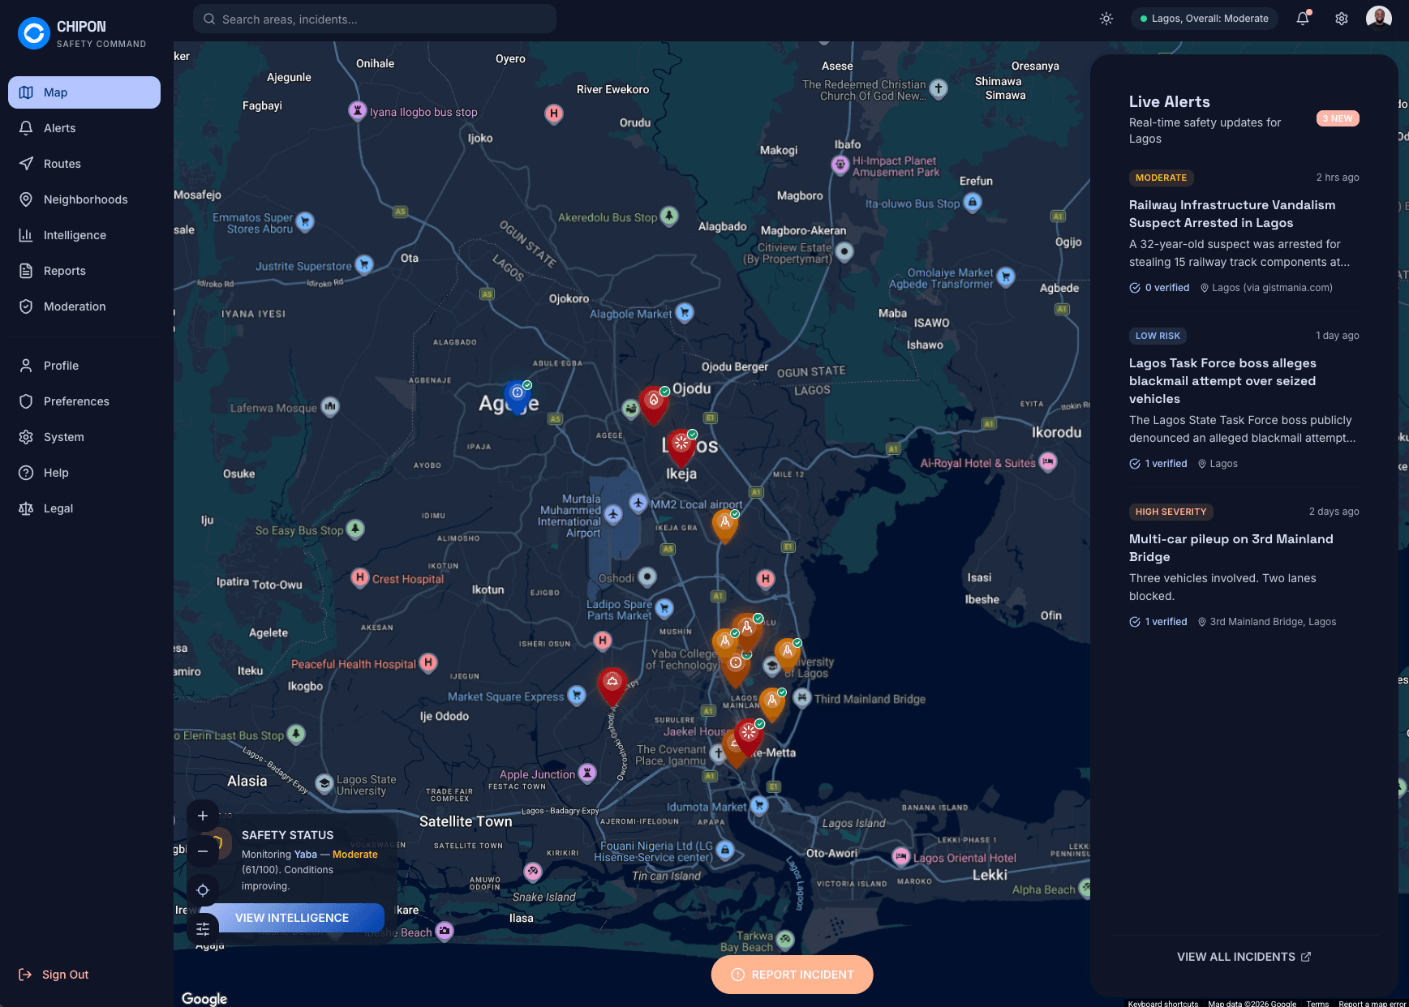Click the map filters sliders icon
The image size is (1409, 1007).
[x=203, y=928]
